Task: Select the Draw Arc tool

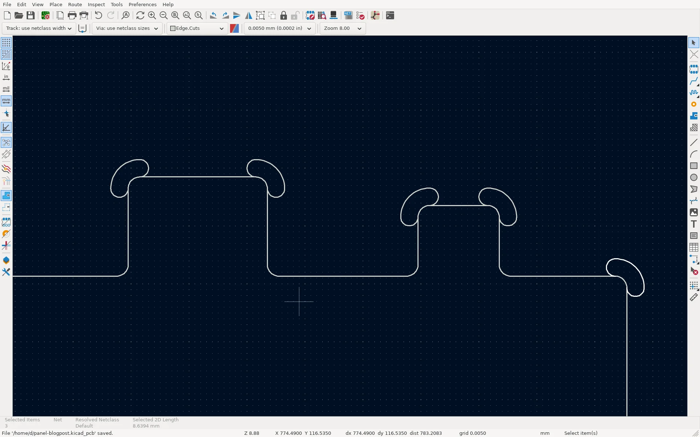Action: pos(693,154)
